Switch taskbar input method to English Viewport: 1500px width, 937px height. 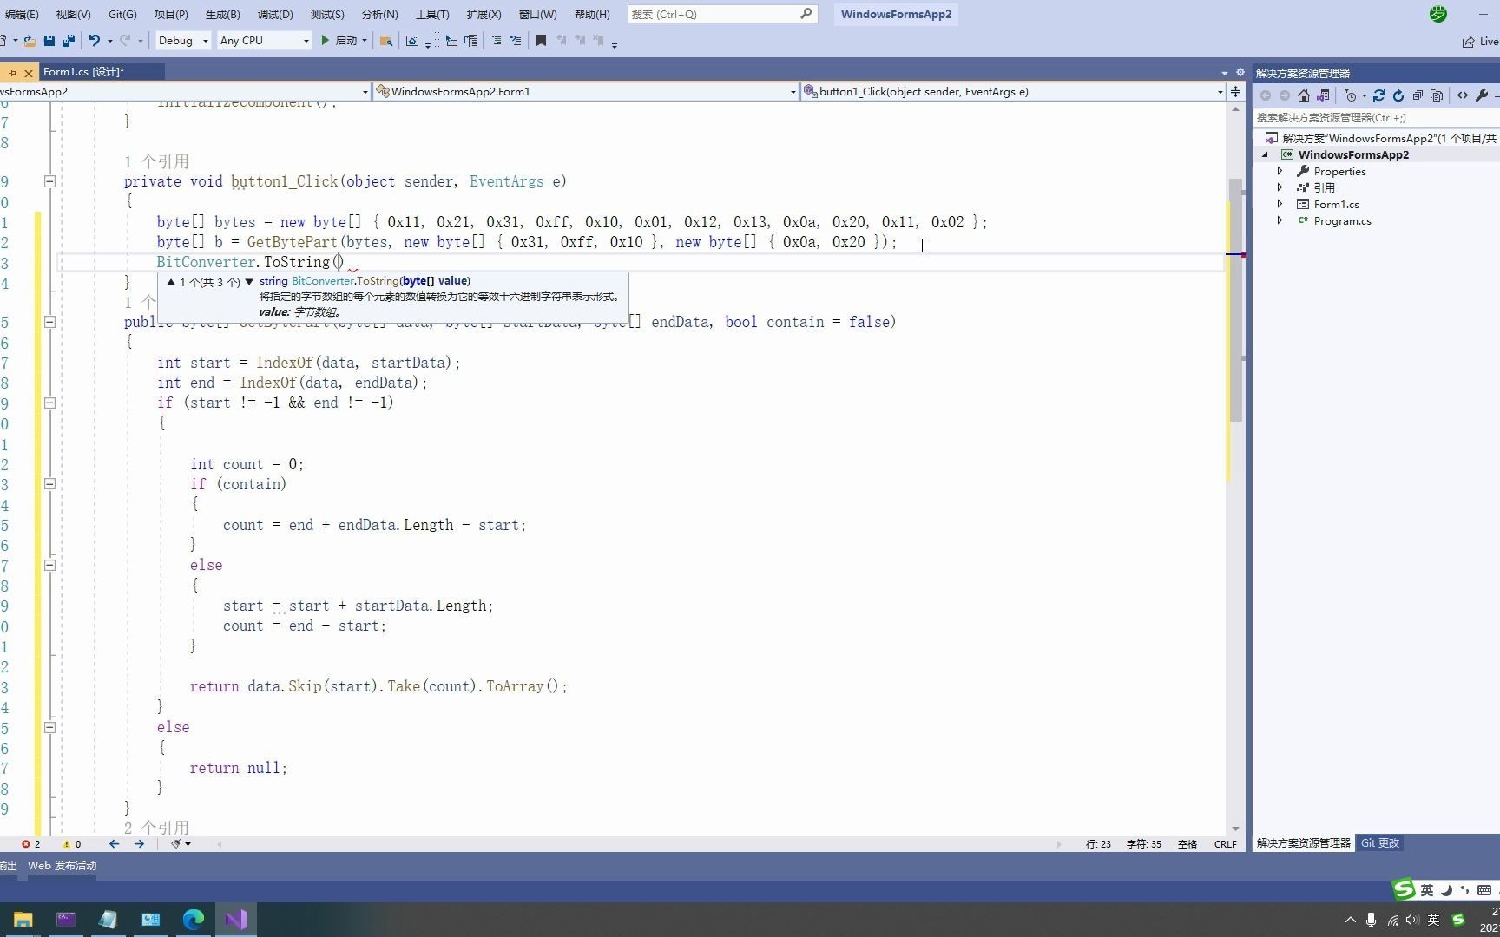point(1433,921)
